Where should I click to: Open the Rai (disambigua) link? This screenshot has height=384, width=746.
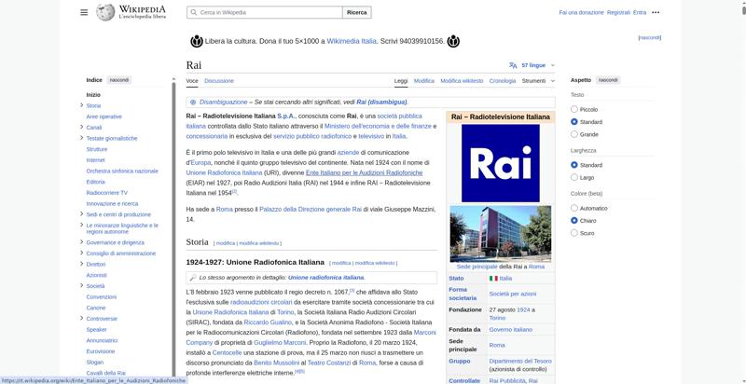[381, 102]
